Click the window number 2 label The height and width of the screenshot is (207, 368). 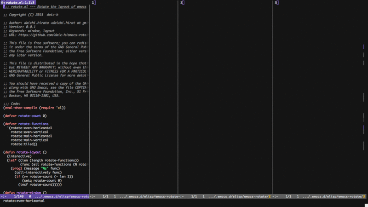(x=181, y=3)
